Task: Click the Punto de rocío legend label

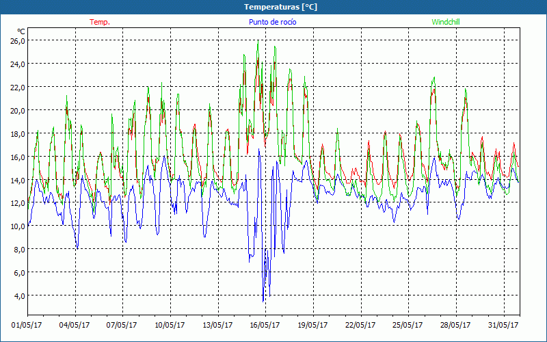Action: (272, 22)
